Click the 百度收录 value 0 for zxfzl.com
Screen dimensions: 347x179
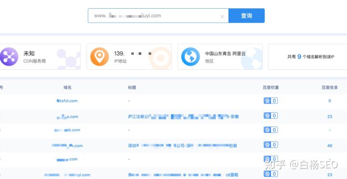[330, 101]
